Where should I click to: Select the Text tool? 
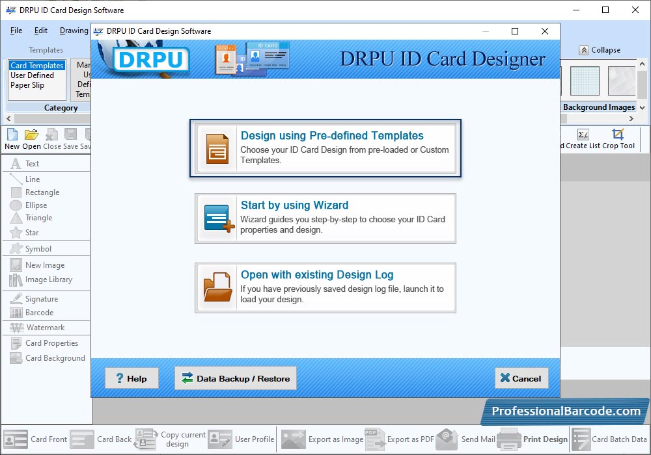point(25,164)
